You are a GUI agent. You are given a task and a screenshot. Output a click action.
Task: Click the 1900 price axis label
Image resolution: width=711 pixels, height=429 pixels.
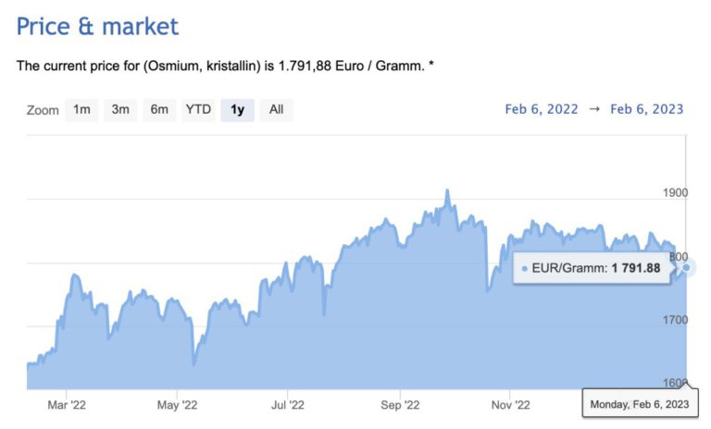coord(676,192)
